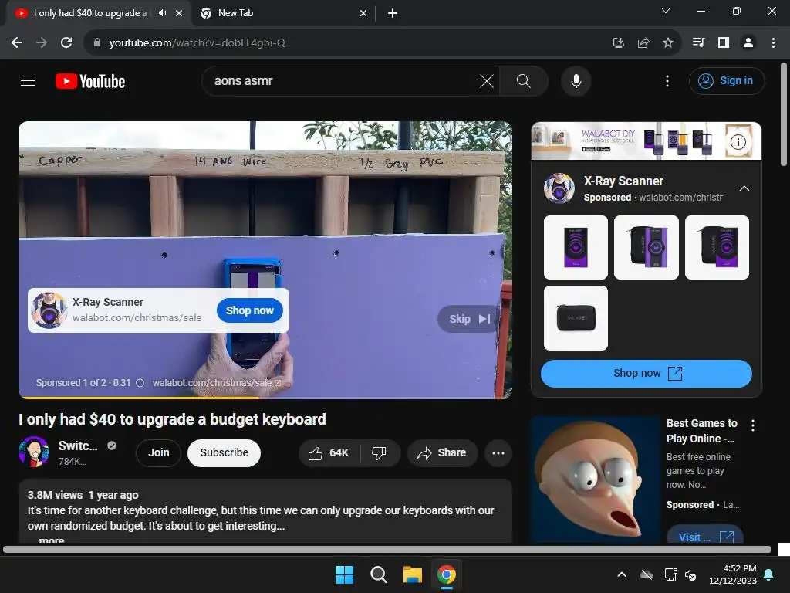Open options for Best Games ad
This screenshot has width=790, height=593.
tap(753, 425)
